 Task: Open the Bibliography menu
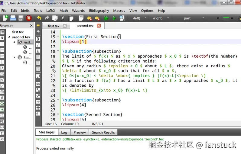[99, 11]
